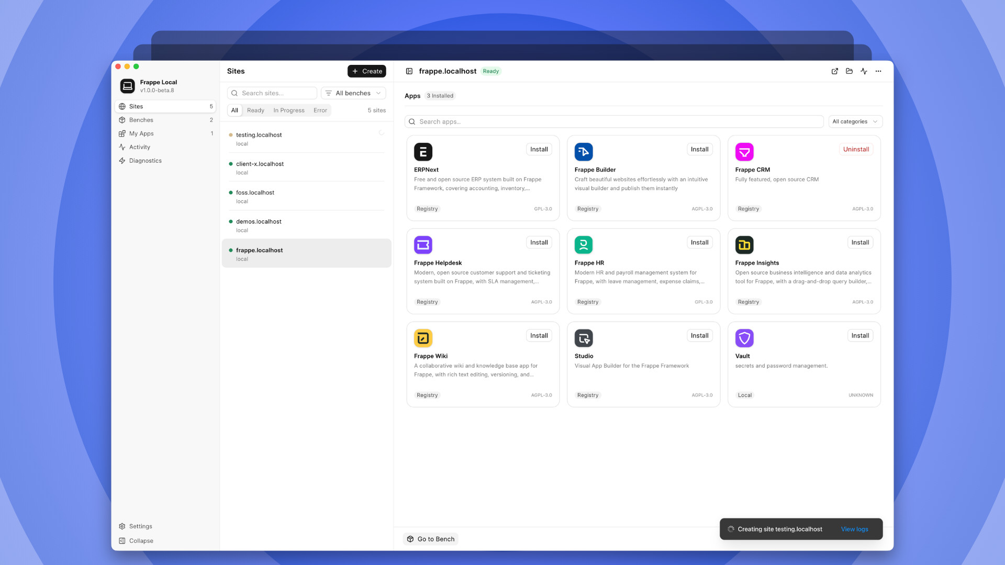Screen dimensions: 1005x565
Task: Click the Frappe HR app icon
Action: [x=584, y=245]
